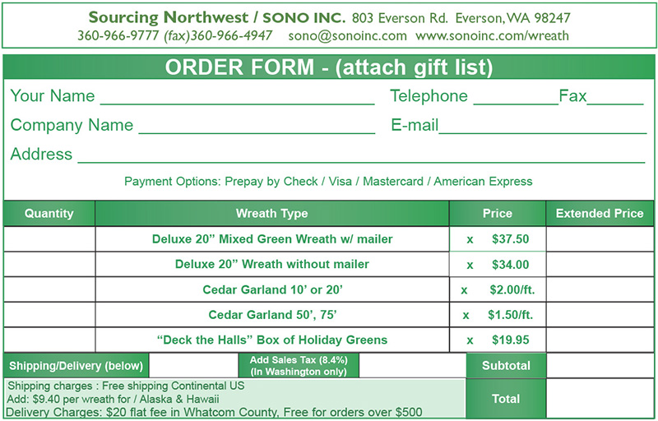
Task: Click the Company Name blank line
Action: [x=257, y=127]
